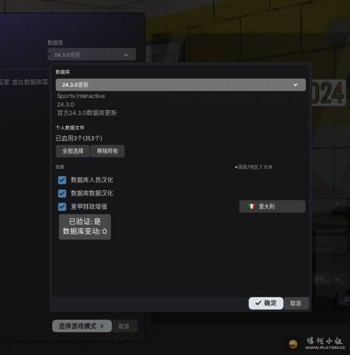The width and height of the screenshot is (350, 355).
Task: Uncheck the 数据库人员汉化 checkbox
Action: tap(62, 180)
